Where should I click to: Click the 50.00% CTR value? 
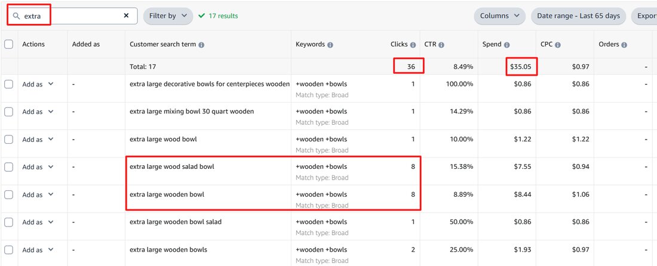point(462,222)
